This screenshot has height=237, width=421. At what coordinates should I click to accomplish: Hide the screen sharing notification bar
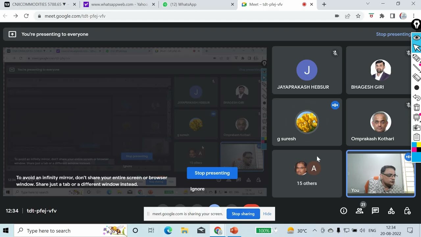pyautogui.click(x=267, y=214)
